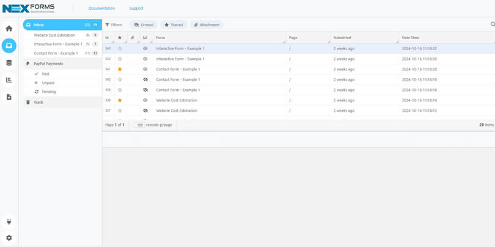Select the PayPal Payments section
Image resolution: width=495 pixels, height=247 pixels.
click(62, 64)
